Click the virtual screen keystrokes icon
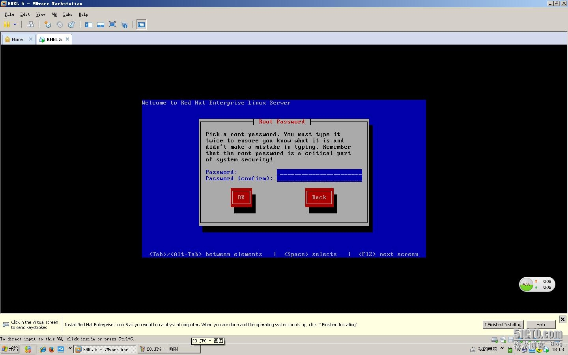568x355 pixels. 6,325
